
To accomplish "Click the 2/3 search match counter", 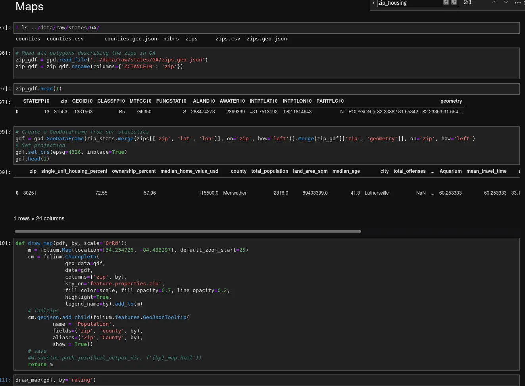I will [467, 2].
